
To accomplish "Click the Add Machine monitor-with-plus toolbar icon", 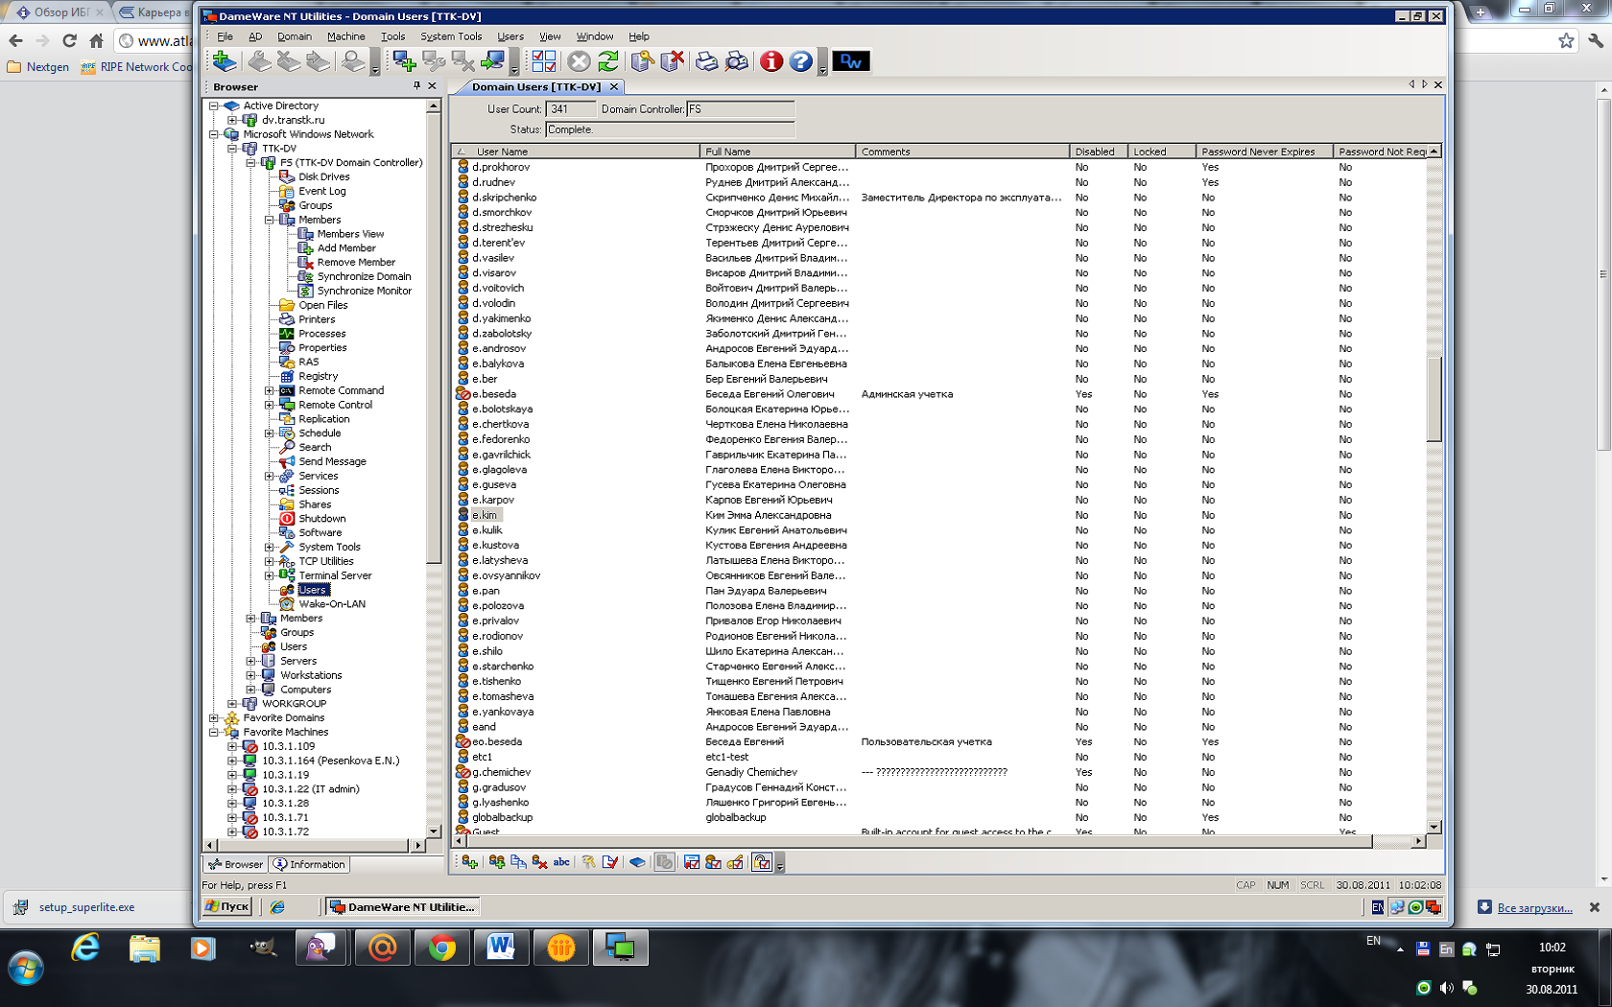I will (404, 61).
